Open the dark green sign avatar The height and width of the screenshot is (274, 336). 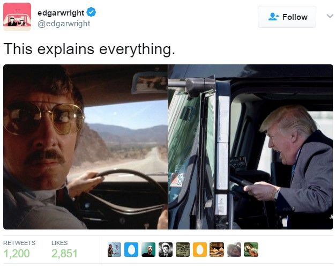(x=183, y=249)
